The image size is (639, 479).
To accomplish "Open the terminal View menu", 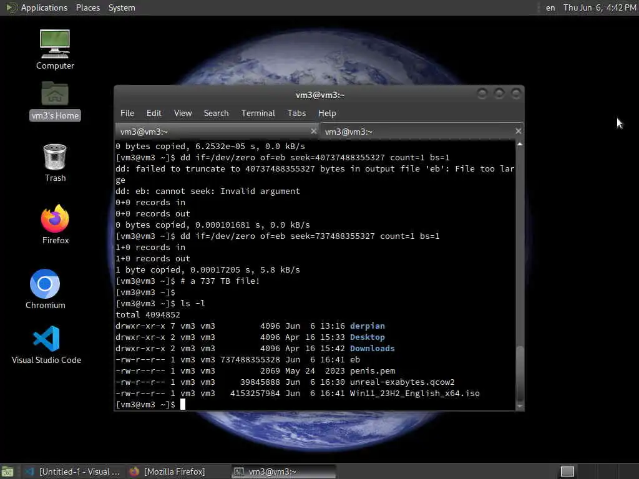I will 183,114.
